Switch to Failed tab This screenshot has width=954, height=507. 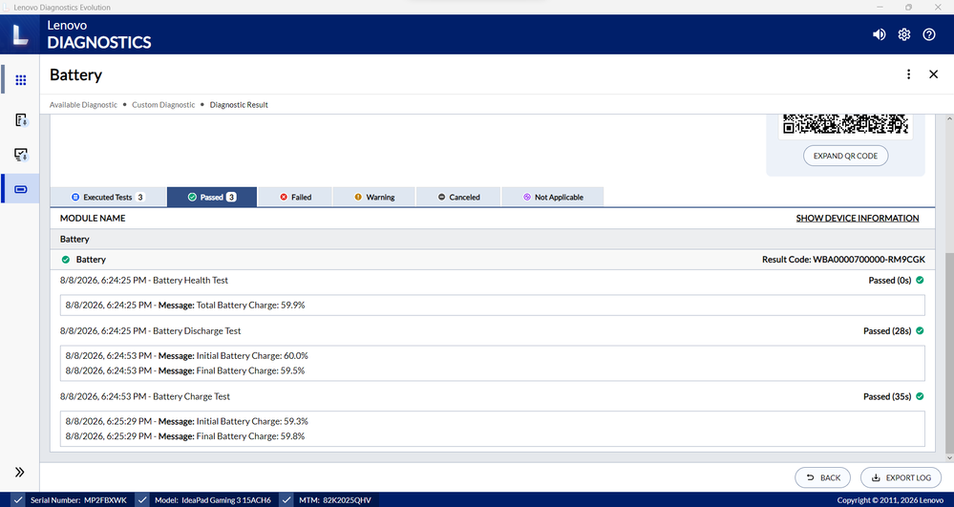tap(295, 198)
